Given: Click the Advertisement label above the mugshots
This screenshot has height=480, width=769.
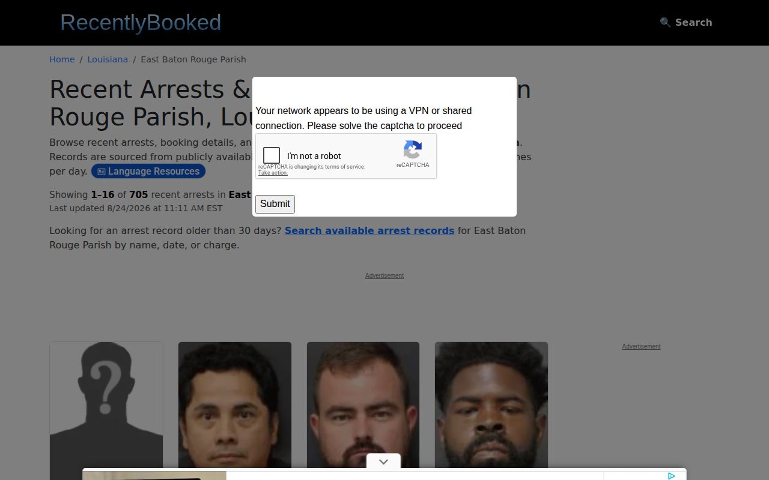Looking at the screenshot, I should tap(384, 275).
